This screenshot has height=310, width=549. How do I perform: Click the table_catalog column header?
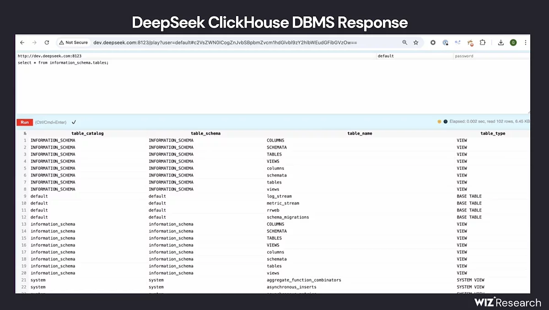point(87,134)
